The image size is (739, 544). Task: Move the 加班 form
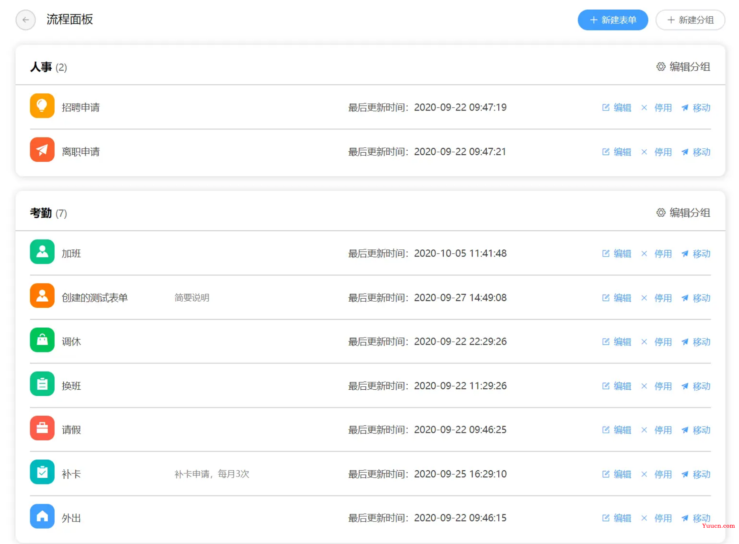(696, 253)
